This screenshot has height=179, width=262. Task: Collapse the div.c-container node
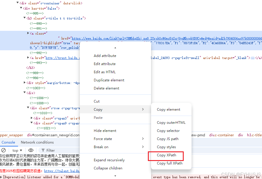coord(17,3)
